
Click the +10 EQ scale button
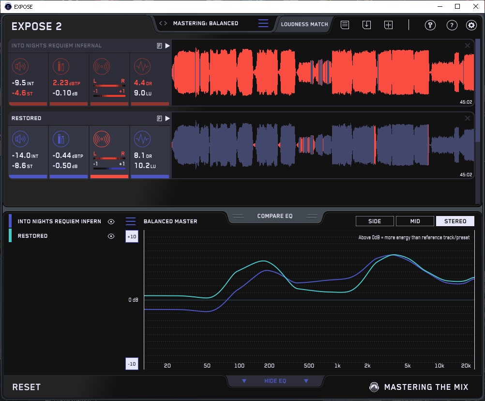(132, 236)
